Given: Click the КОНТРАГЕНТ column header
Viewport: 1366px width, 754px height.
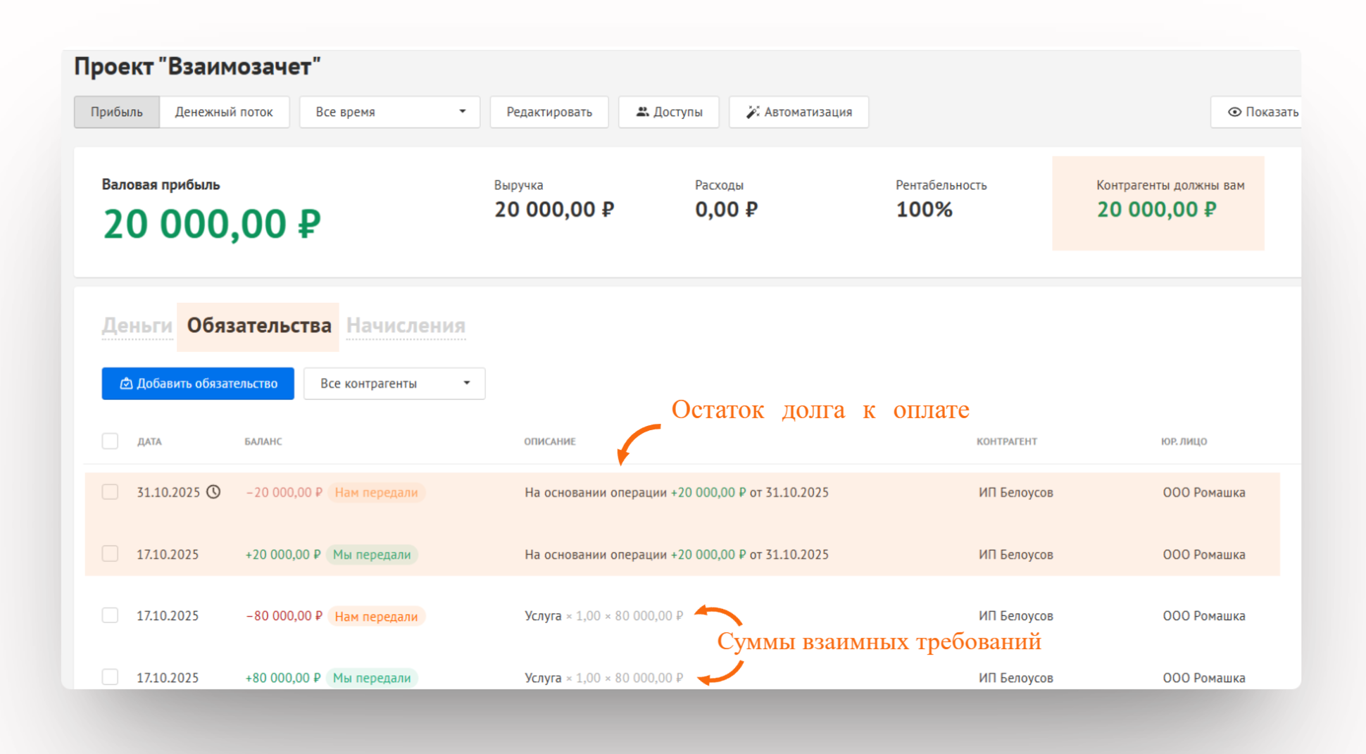Looking at the screenshot, I should (x=1007, y=441).
